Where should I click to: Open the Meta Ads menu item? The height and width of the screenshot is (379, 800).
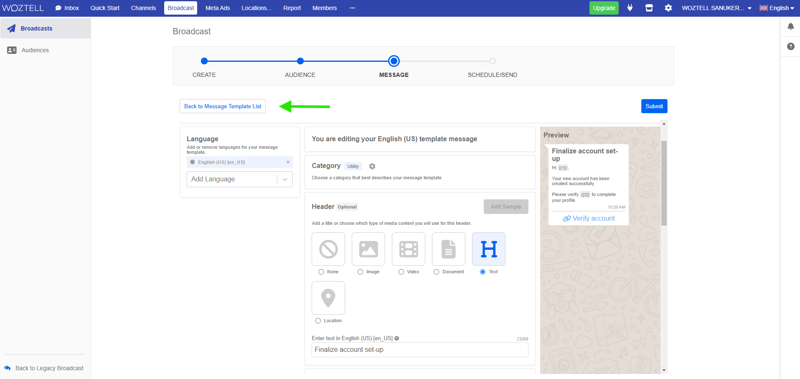tap(218, 8)
